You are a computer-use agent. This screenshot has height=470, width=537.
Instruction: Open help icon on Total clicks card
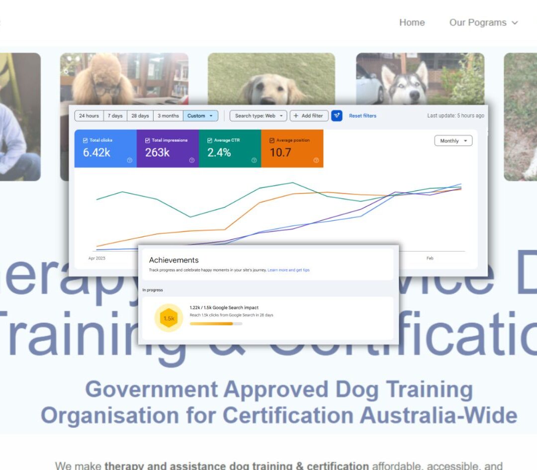point(129,160)
